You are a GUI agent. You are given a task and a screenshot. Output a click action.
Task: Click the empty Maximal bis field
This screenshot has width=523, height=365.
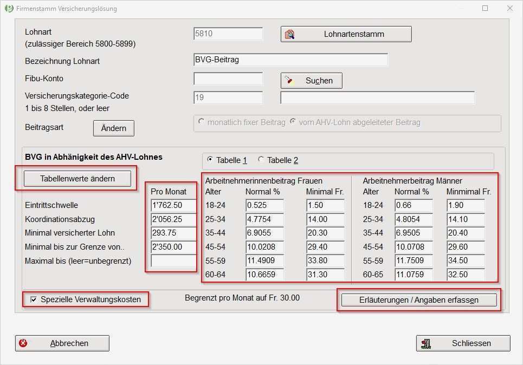click(173, 260)
